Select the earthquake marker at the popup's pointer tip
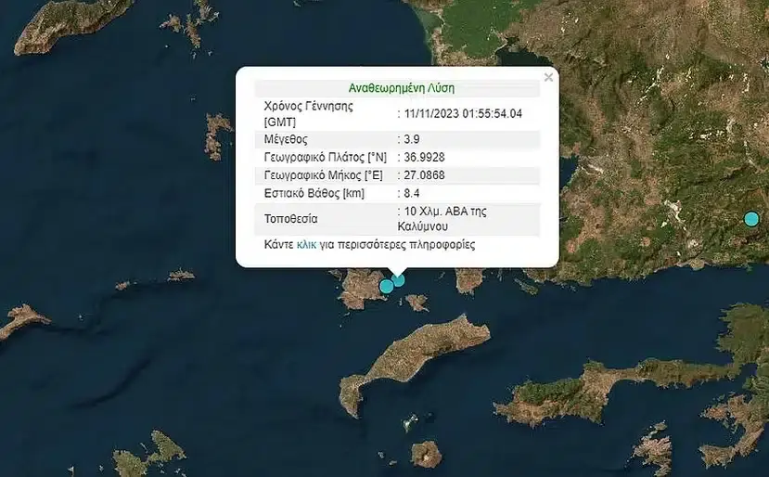This screenshot has height=477, width=769. 398,279
